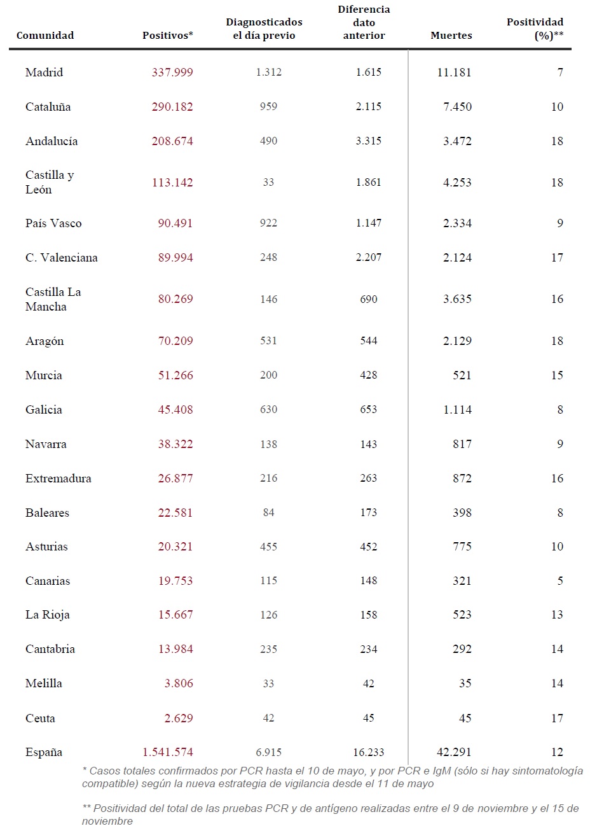Click Aragón's positives value 70.209
597x840 pixels.
pyautogui.click(x=175, y=341)
